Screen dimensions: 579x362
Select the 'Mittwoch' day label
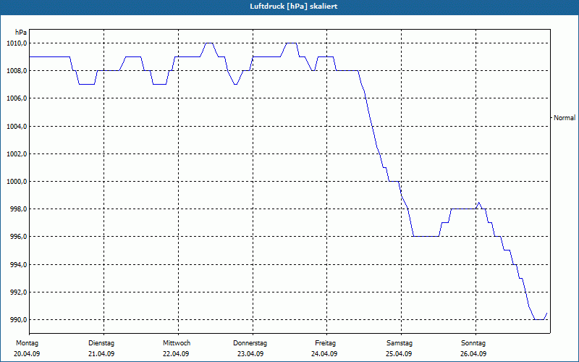(x=177, y=343)
